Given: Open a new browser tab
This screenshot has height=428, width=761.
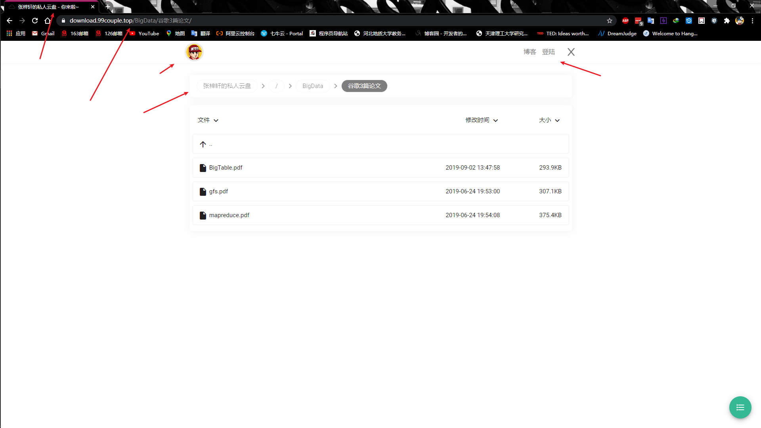Looking at the screenshot, I should point(108,7).
